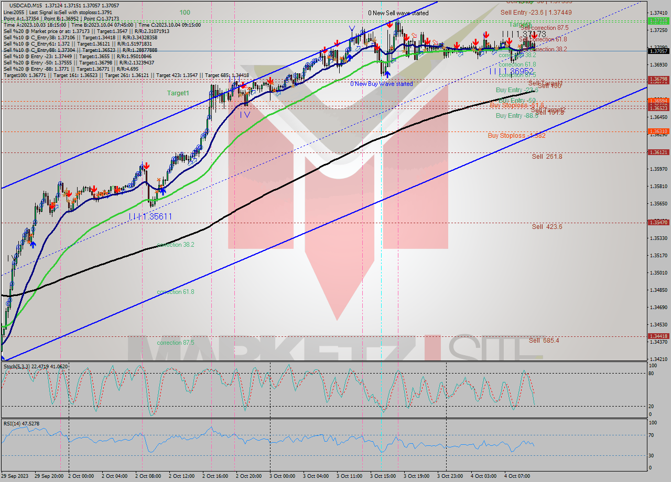Click the '29 Sep 2023' time axis label

[16, 476]
